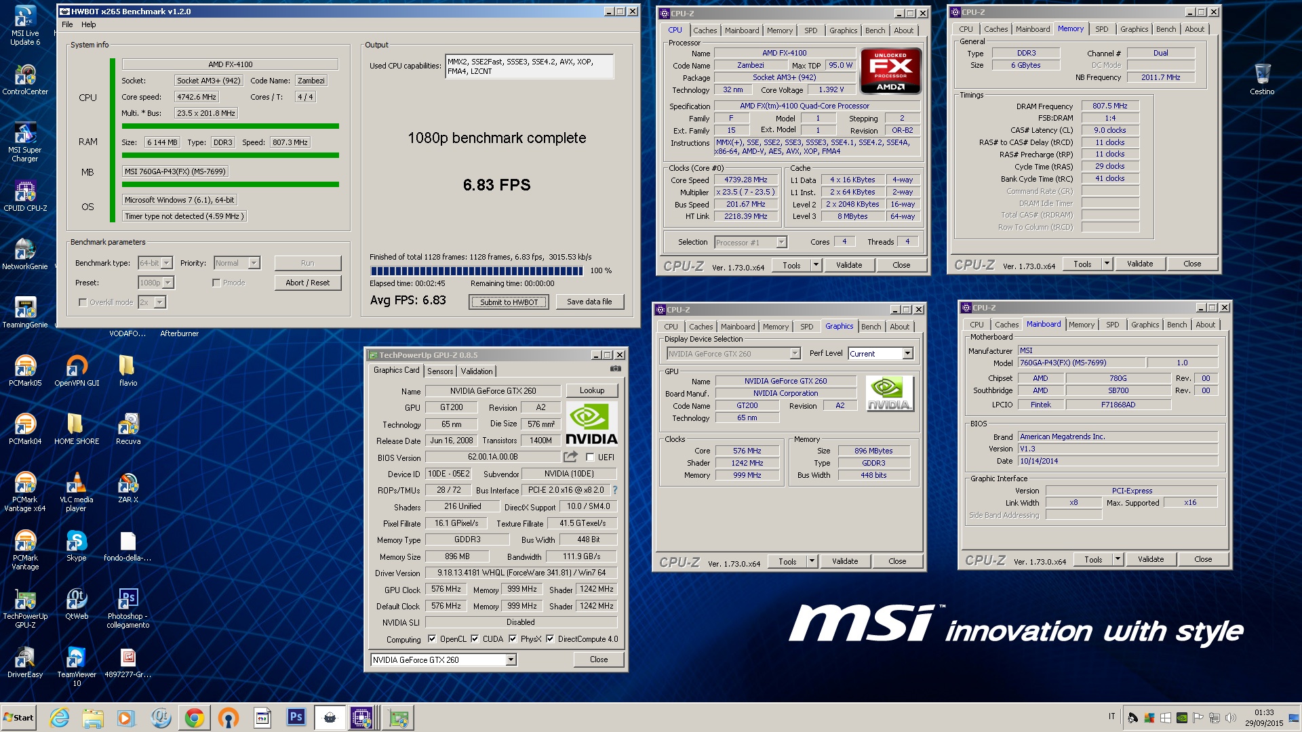Open TechPowerUp GPU-Z desktop shortcut
The image size is (1302, 732).
point(25,609)
